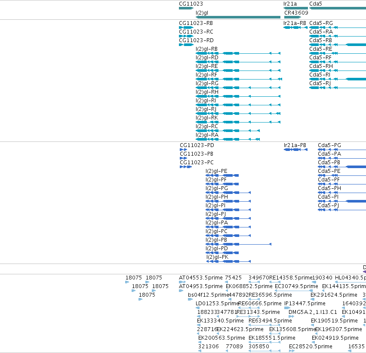
Task: Select transcript l(2)gl-RJ
Action: click(x=238, y=114)
